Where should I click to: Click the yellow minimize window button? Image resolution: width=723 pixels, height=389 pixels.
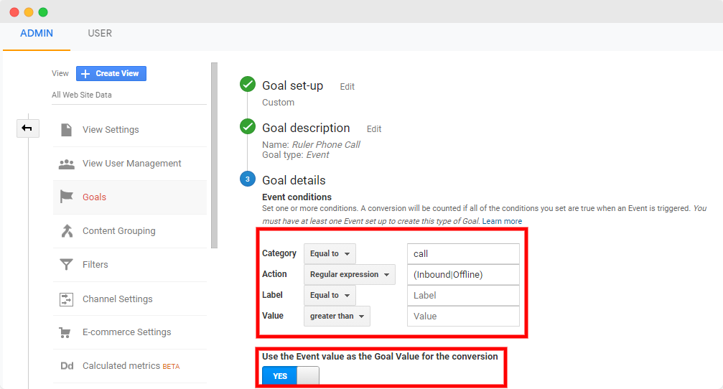click(x=29, y=12)
